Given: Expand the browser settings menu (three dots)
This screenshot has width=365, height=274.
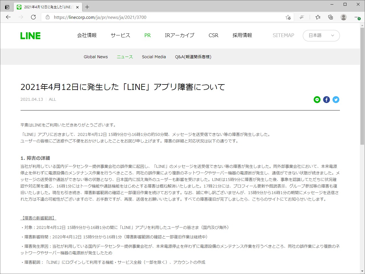Looking at the screenshot, I should point(357,17).
